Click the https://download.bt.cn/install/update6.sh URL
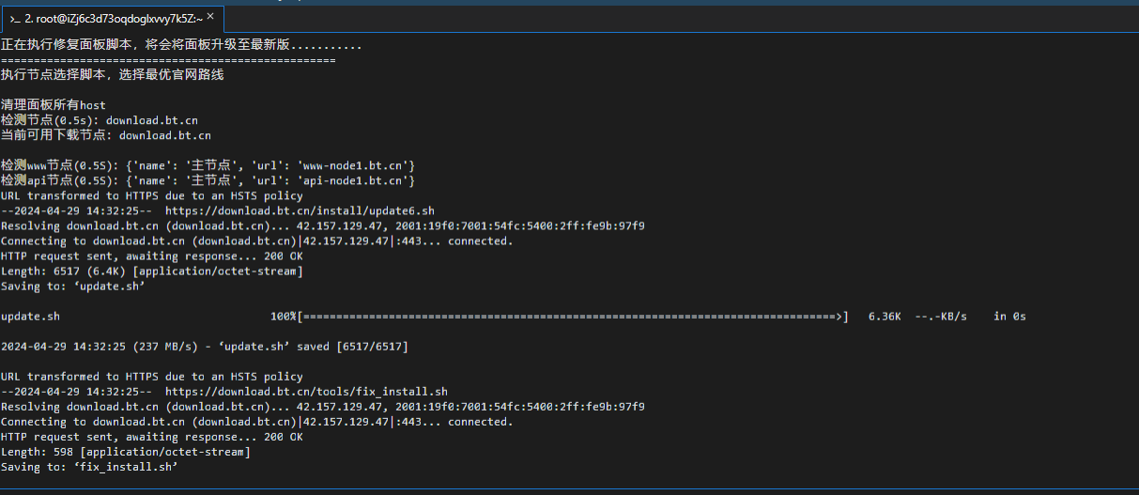Viewport: 1139px width, 495px height. coord(300,210)
